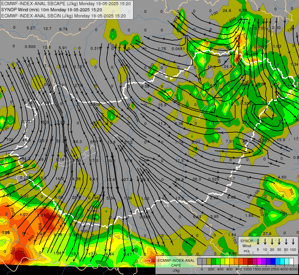Click the 0.315 value on the map
This screenshot has height=275, width=299.
pos(96,49)
